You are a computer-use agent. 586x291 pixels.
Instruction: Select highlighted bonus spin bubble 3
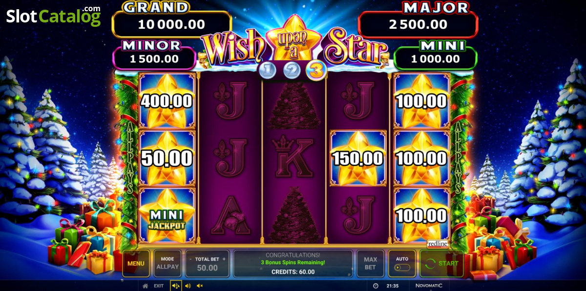(316, 71)
